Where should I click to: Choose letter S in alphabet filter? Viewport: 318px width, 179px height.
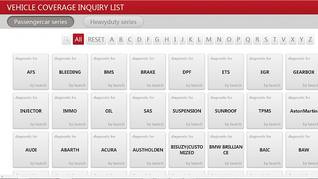265,39
